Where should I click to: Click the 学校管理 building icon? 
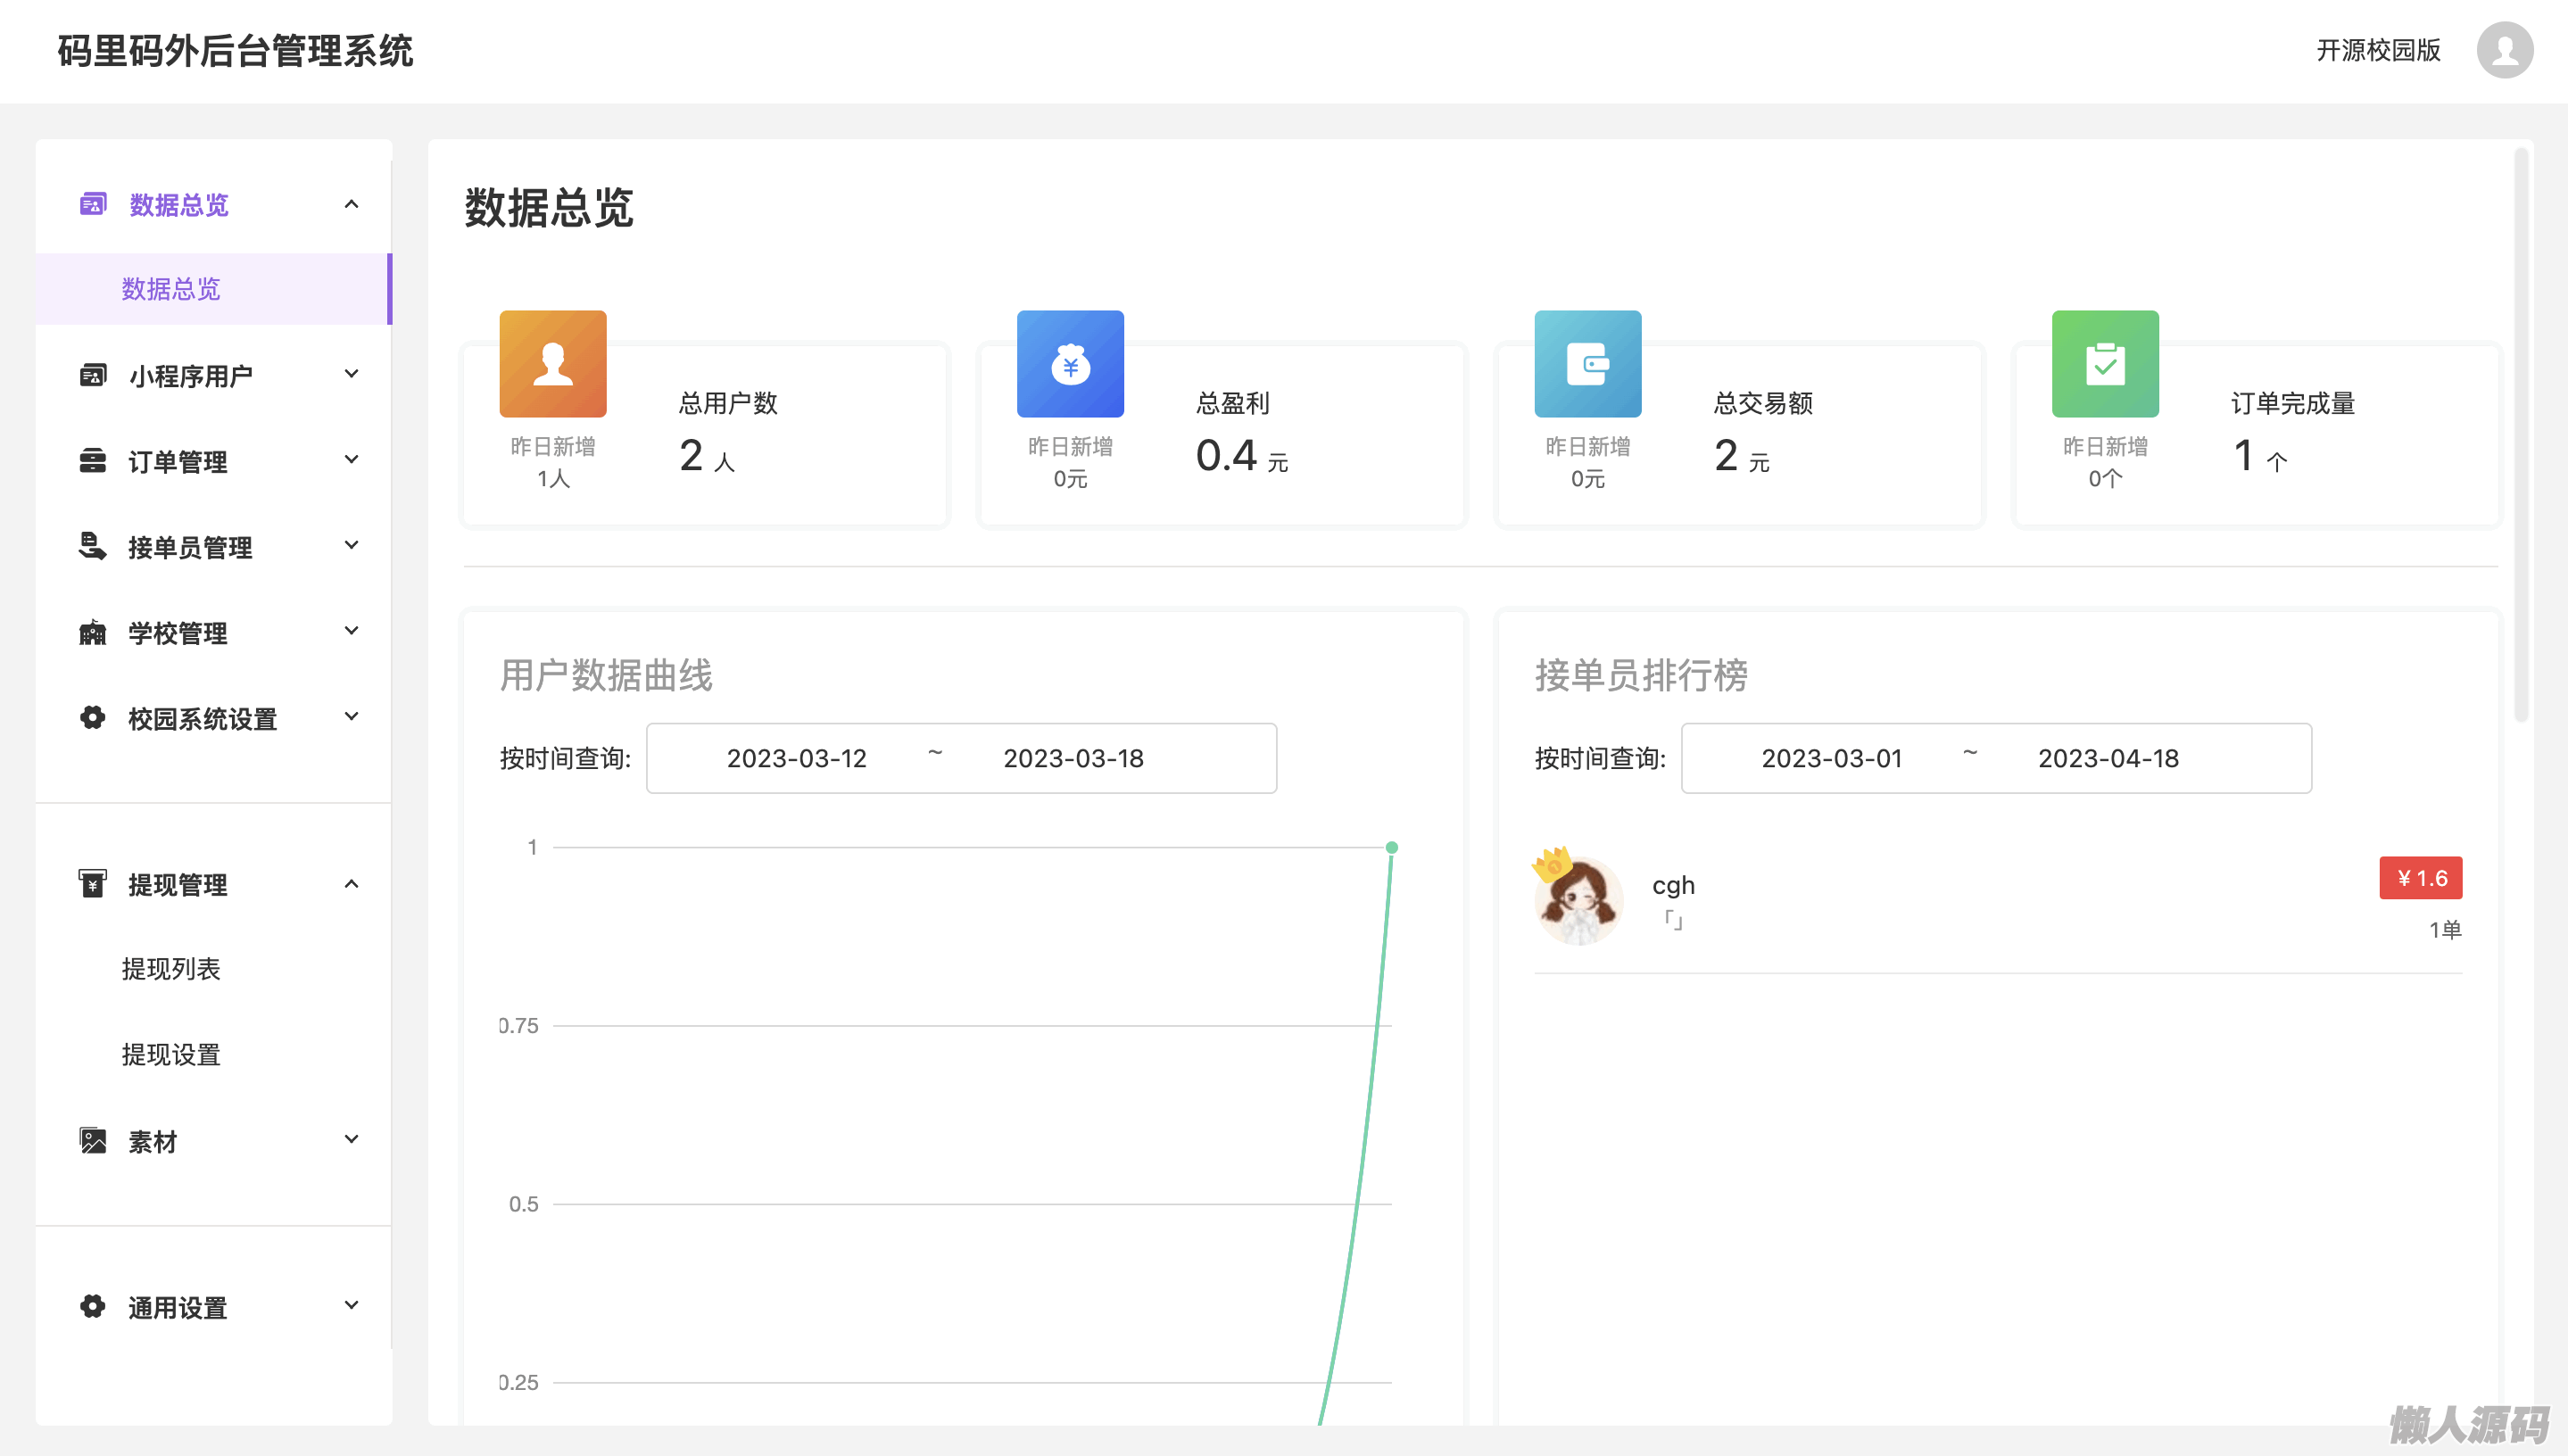coord(92,632)
